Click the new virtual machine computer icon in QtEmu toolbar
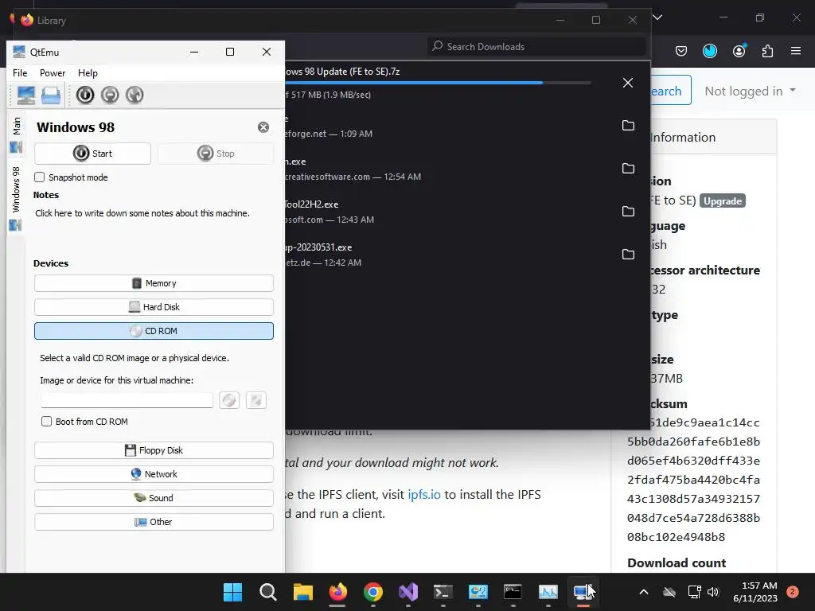Viewport: 815px width, 611px height. point(26,95)
